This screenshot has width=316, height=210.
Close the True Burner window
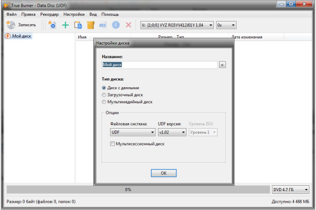304,4
